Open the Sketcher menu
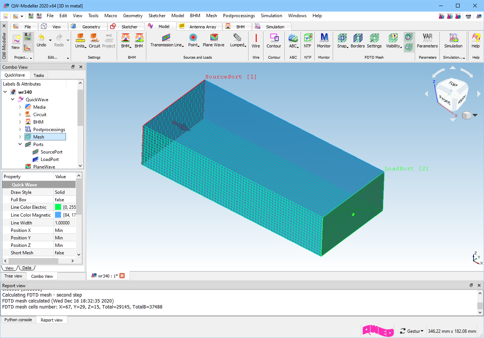The width and height of the screenshot is (484, 338). coord(157,16)
